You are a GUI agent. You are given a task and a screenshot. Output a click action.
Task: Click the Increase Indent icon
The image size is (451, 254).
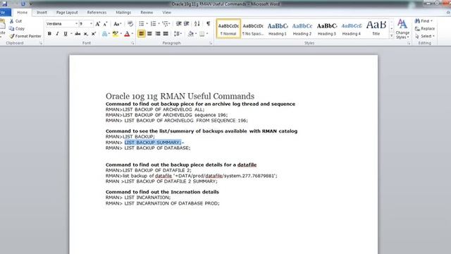[x=186, y=23]
